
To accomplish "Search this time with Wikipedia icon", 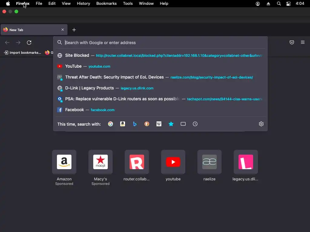I will click(159, 124).
